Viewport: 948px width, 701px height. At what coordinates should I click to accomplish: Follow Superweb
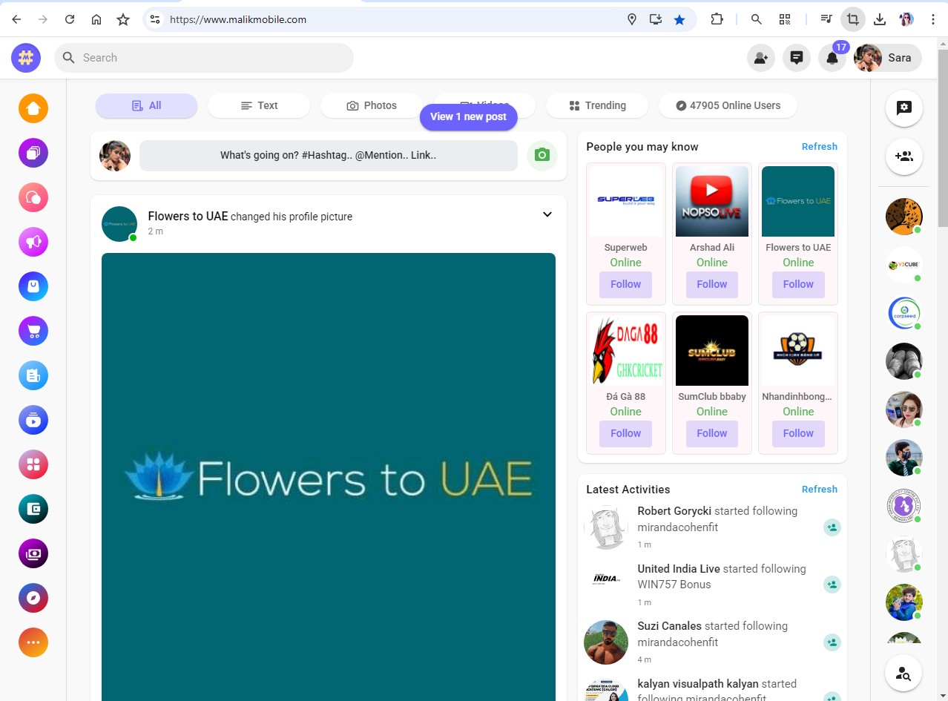[x=626, y=284]
